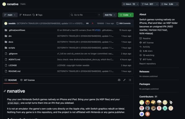
Task: Open the AGENTS.md Docs check commit message
Action: pyautogui.click(x=85, y=59)
